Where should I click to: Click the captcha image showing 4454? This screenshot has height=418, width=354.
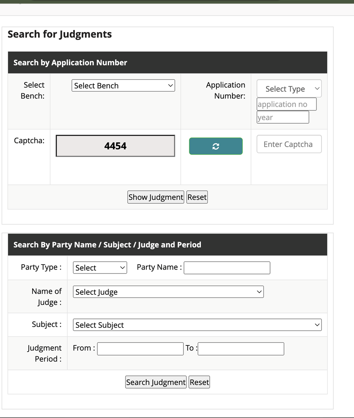pos(115,146)
